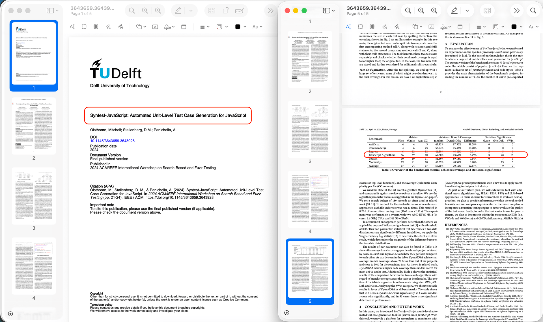Image resolution: width=543 pixels, height=322 pixels.
Task: Zoom out in the page 1 window
Action: coord(132,11)
